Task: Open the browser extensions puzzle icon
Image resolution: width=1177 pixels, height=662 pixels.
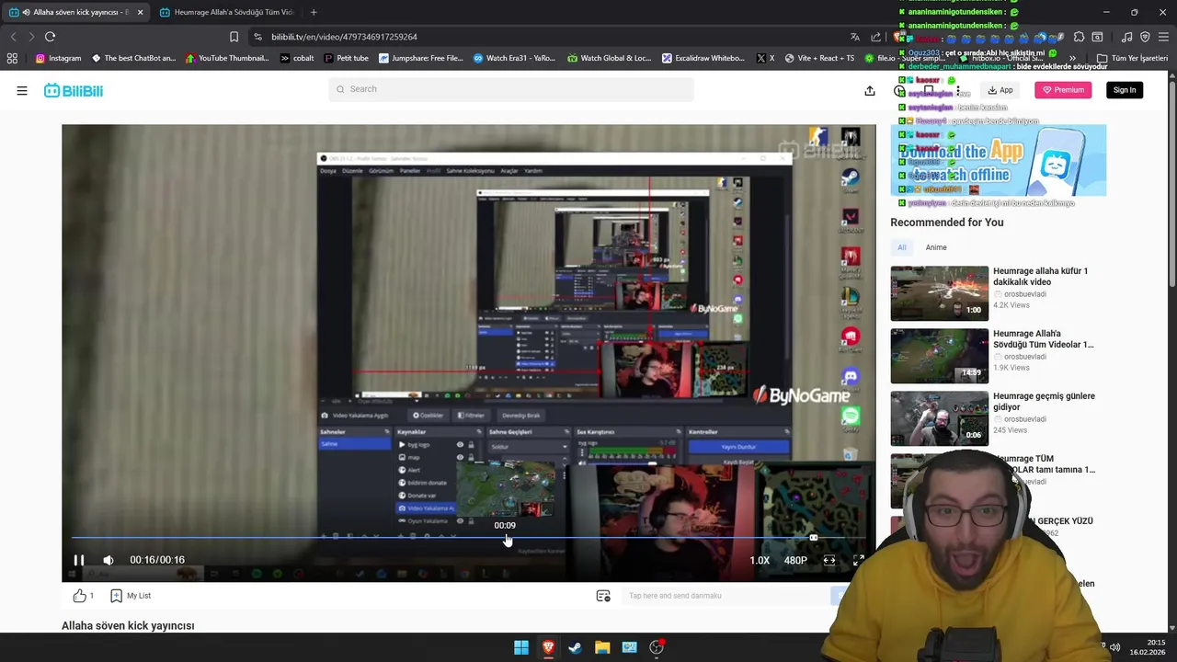Action: pyautogui.click(x=1079, y=37)
